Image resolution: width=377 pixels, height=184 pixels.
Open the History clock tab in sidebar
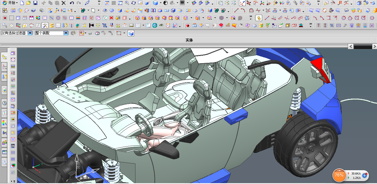(x=4, y=103)
